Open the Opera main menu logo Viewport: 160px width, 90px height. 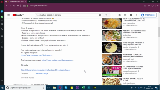tap(2, 2)
